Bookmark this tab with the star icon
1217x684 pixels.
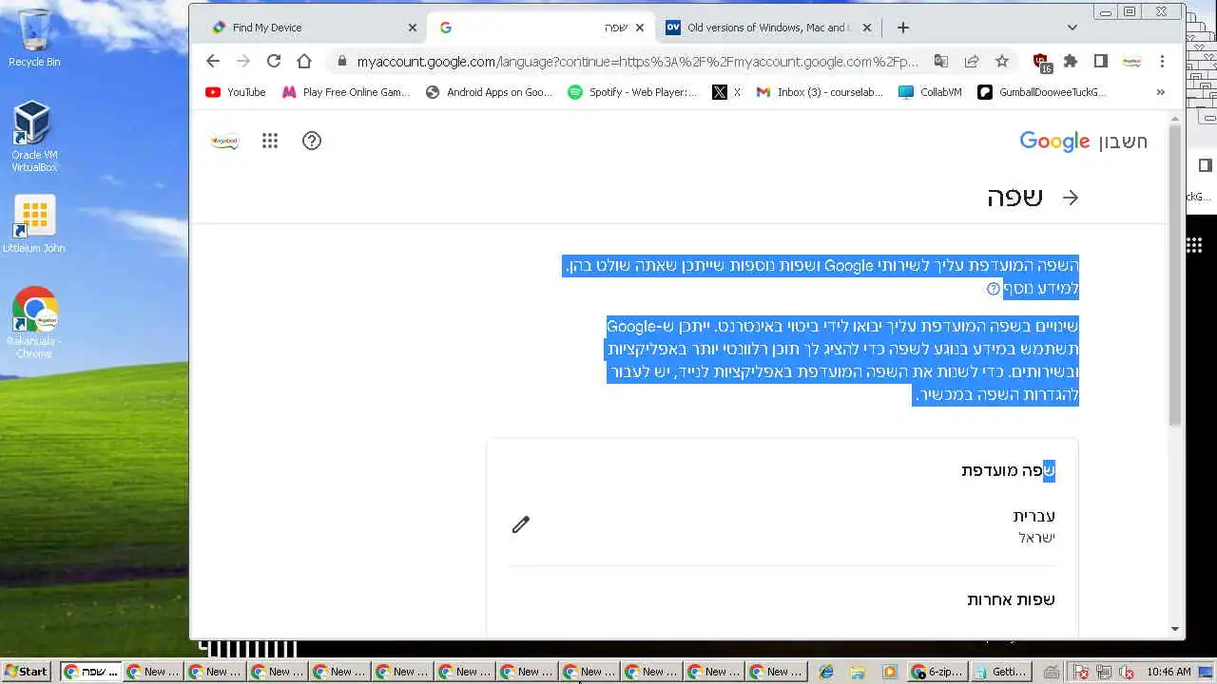click(x=1002, y=61)
